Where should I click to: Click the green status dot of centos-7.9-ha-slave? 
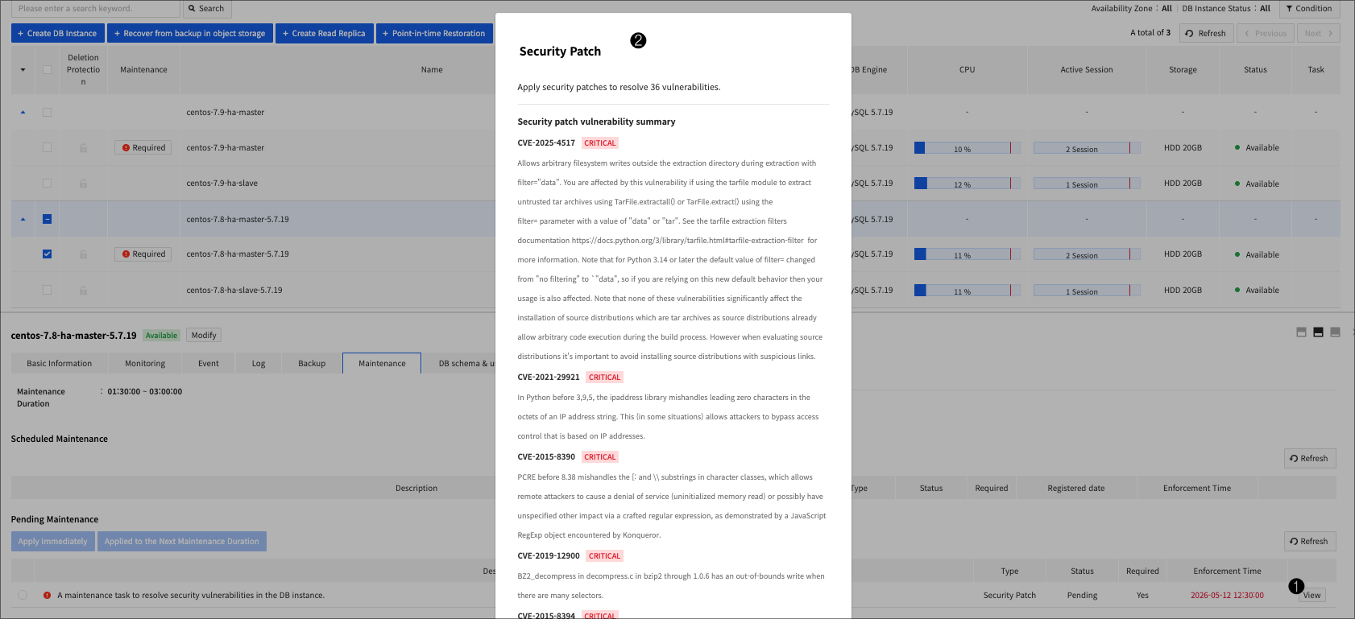(x=1237, y=184)
